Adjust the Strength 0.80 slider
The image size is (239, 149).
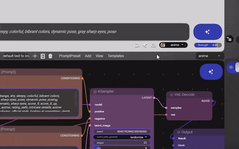click(x=208, y=45)
